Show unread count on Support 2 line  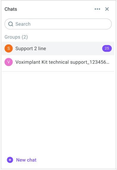tap(107, 48)
